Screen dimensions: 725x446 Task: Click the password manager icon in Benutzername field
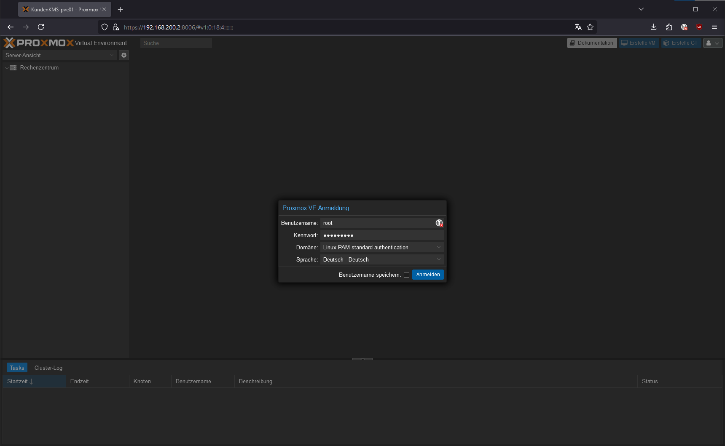pyautogui.click(x=439, y=223)
